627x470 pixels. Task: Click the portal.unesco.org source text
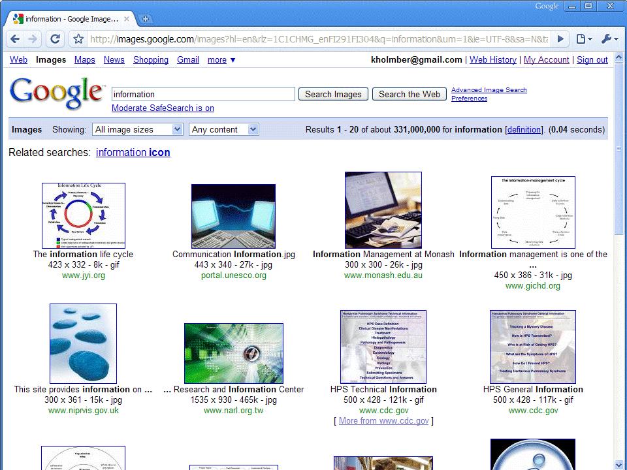(234, 275)
